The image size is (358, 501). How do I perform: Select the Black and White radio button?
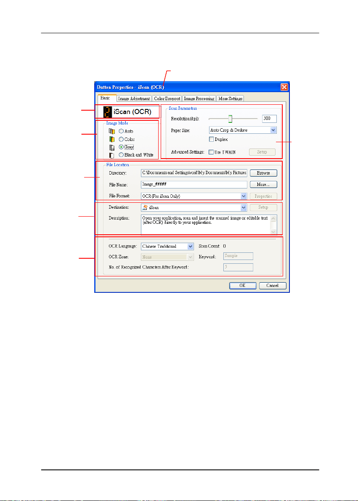(121, 155)
